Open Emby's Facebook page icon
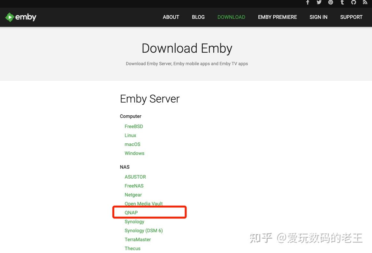The width and height of the screenshot is (372, 253). tap(307, 3)
